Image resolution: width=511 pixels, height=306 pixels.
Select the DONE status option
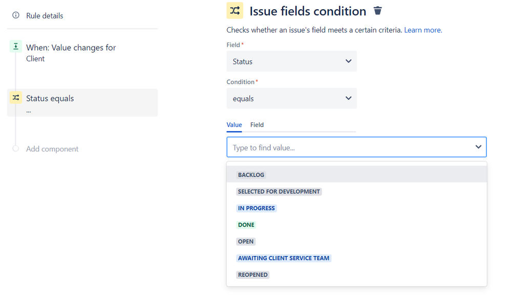tap(246, 225)
